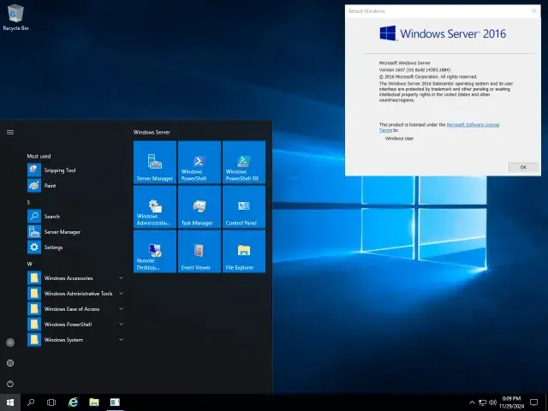Image resolution: width=548 pixels, height=411 pixels.
Task: Close the About Windows dialog
Action: (x=534, y=11)
